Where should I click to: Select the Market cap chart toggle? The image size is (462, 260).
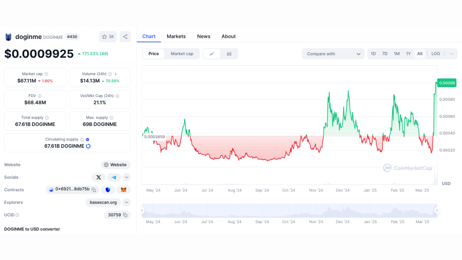pos(182,54)
